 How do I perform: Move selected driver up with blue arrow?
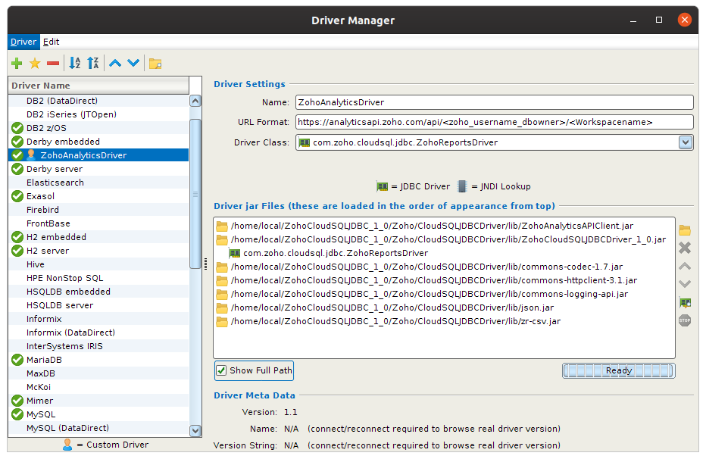115,64
